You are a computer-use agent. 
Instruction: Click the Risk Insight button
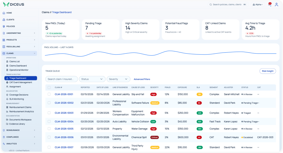pyautogui.click(x=268, y=71)
